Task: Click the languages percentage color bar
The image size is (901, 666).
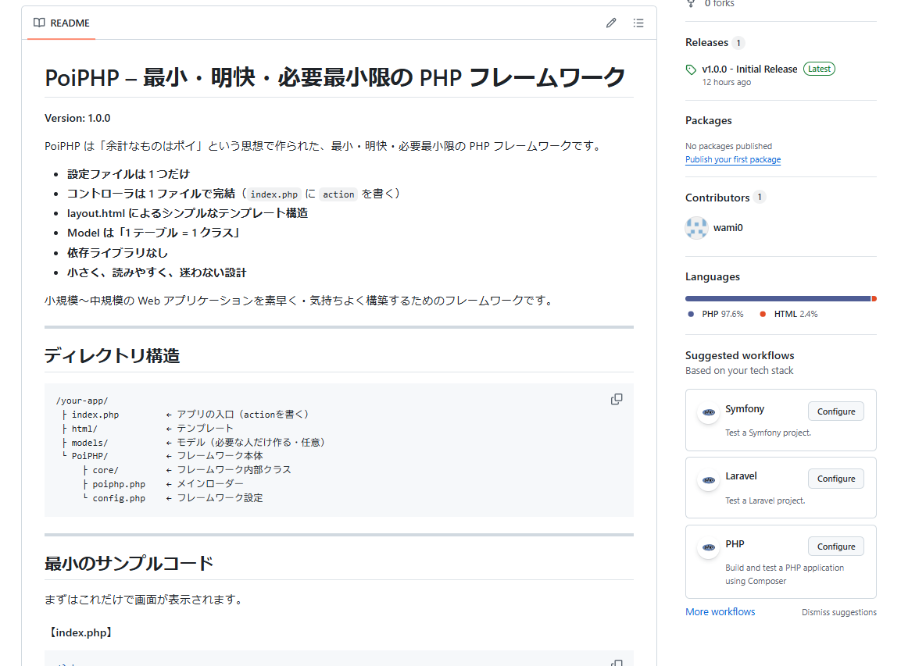Action: point(778,298)
